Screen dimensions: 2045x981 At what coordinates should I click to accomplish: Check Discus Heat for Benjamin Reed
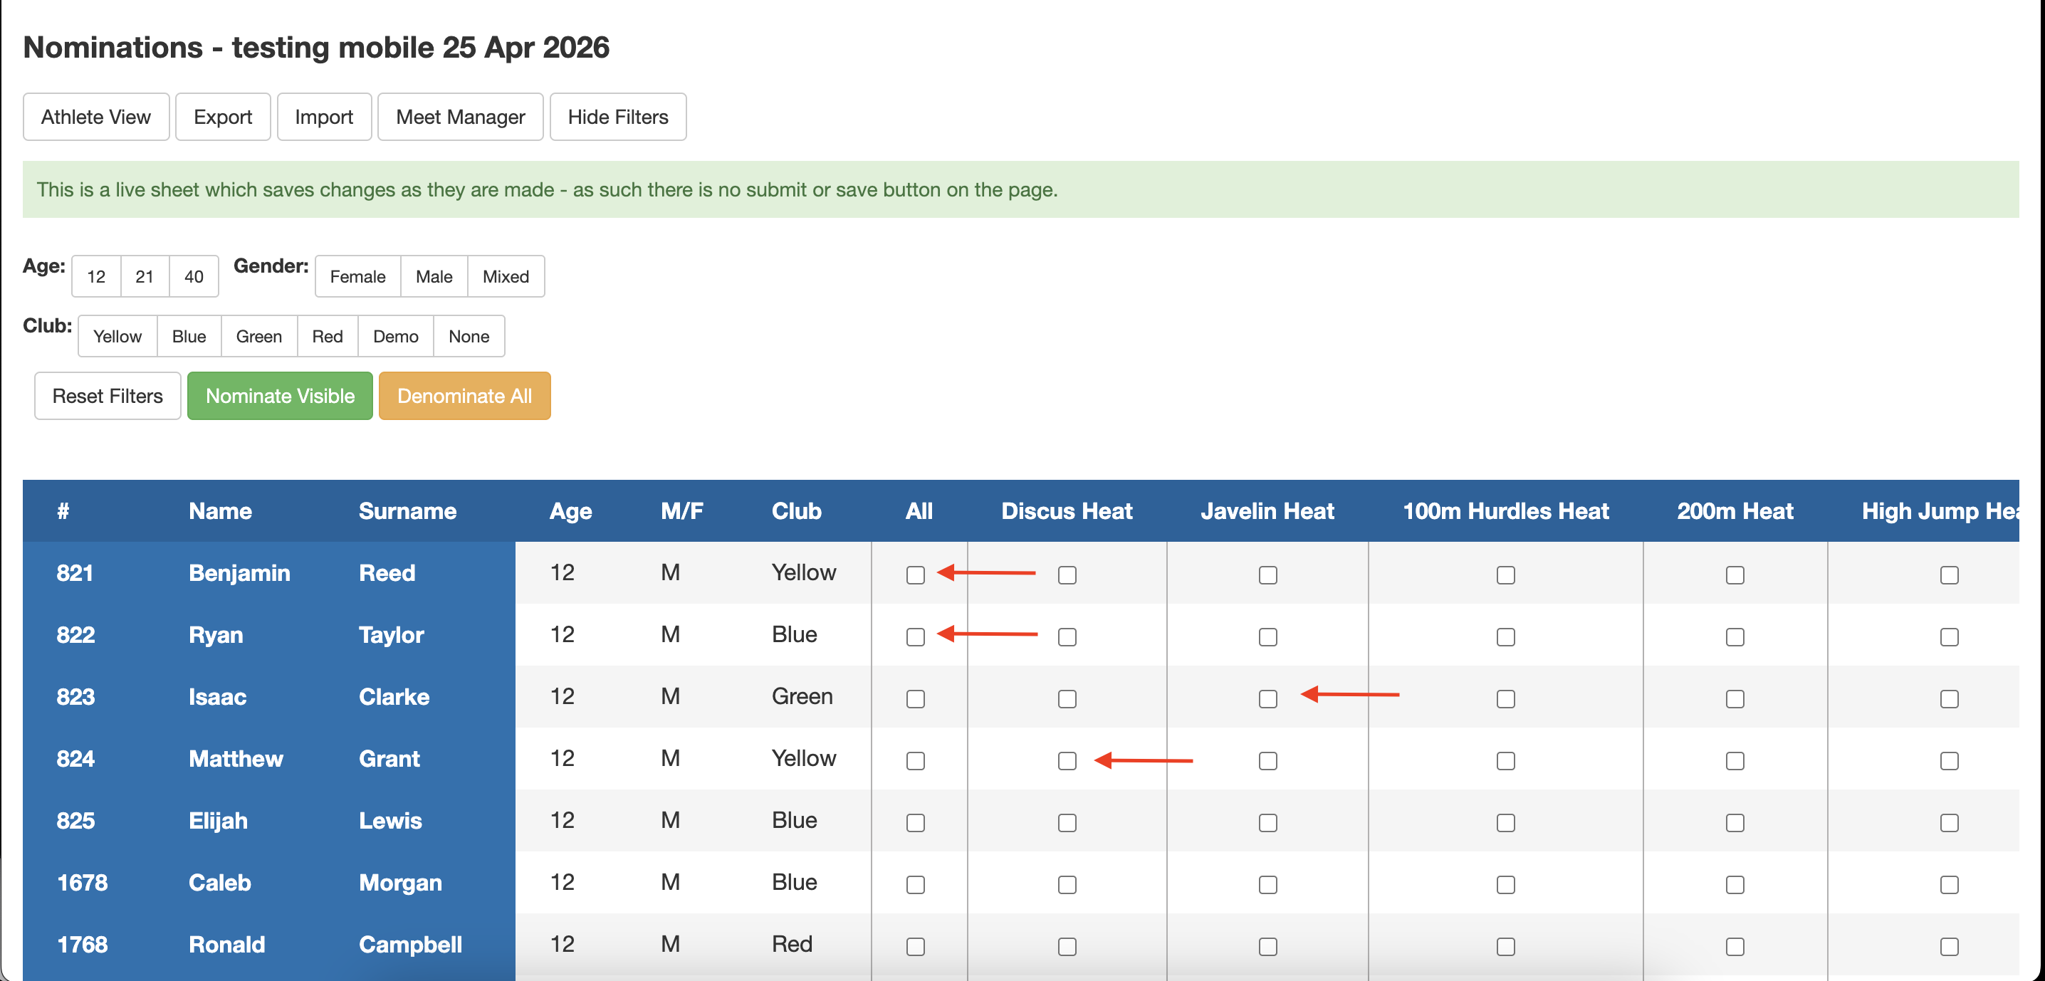1067,575
